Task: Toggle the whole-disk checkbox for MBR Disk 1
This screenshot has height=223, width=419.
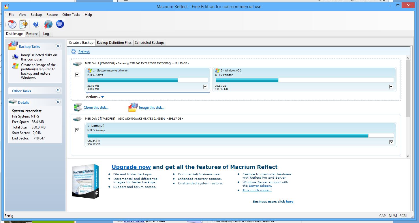Action: click(77, 75)
